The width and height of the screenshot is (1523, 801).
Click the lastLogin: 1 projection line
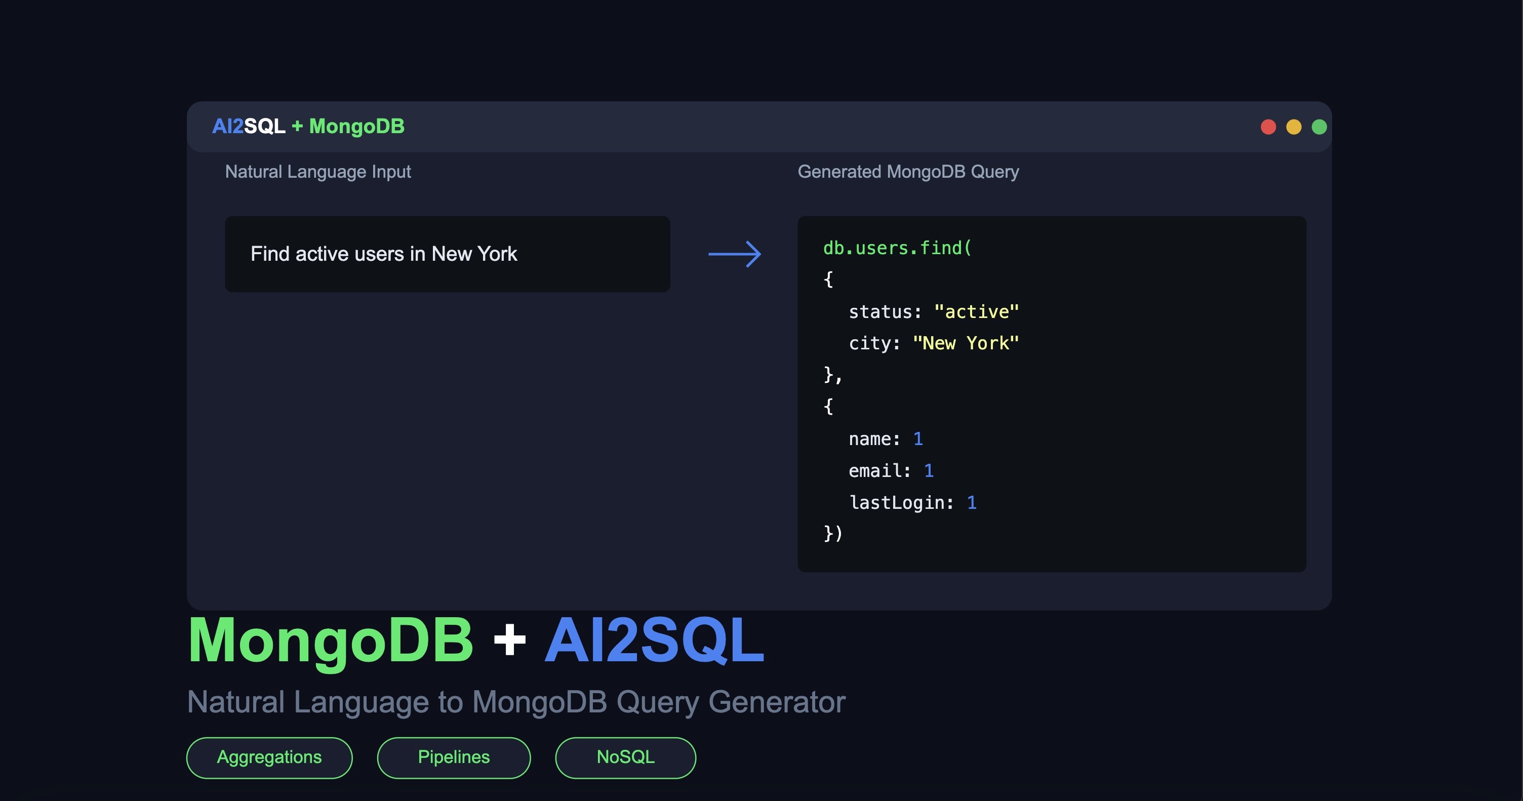click(x=912, y=503)
